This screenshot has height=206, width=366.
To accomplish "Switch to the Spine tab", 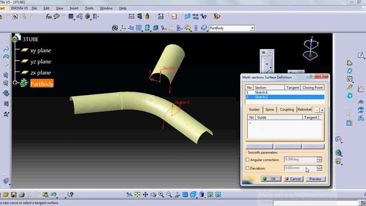I will [269, 109].
